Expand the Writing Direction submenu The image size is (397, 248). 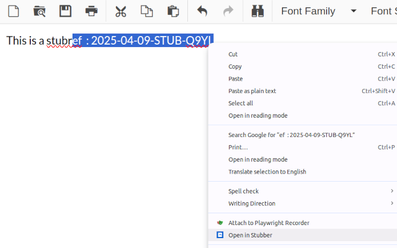click(303, 203)
